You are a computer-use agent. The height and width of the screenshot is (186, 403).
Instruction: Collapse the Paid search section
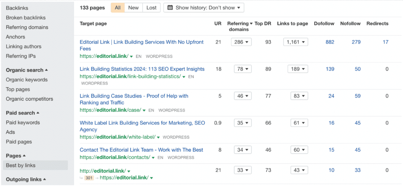point(22,113)
